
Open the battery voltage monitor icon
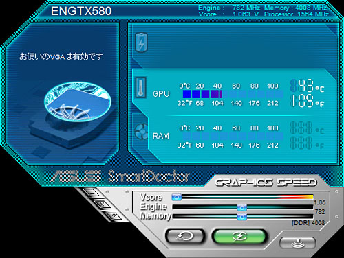(x=141, y=43)
